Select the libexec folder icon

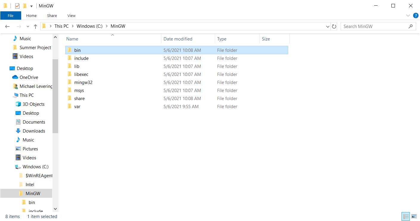click(x=69, y=74)
